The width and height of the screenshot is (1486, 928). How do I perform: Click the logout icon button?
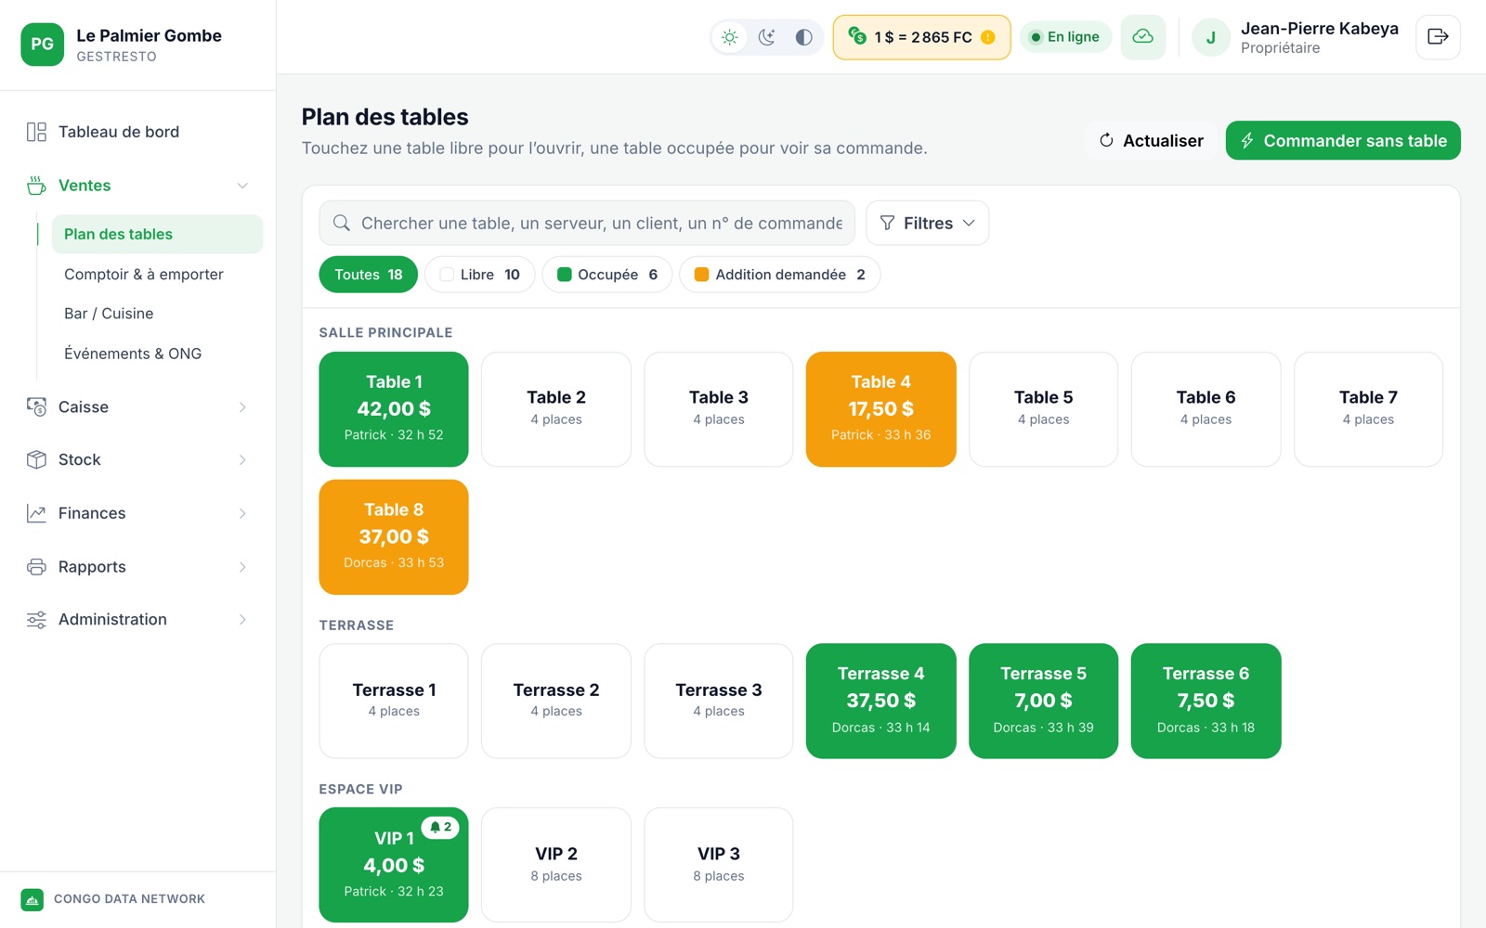point(1438,37)
